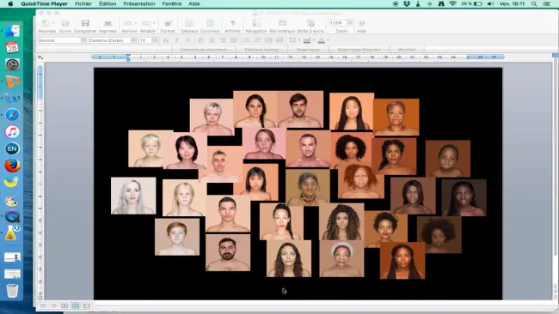This screenshot has height=314, width=559.
Task: Expand the Annuler history arrow
Action: click(x=136, y=23)
